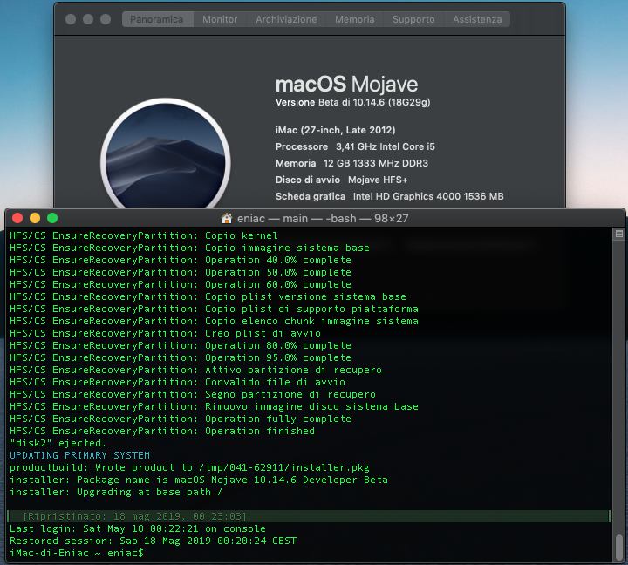Minimize the Terminal window with yellow button
This screenshot has height=565, width=628.
coord(35,218)
